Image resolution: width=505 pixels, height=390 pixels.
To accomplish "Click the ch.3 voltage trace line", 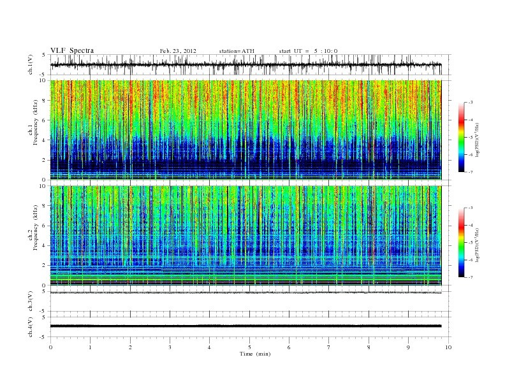I will tap(245, 293).
